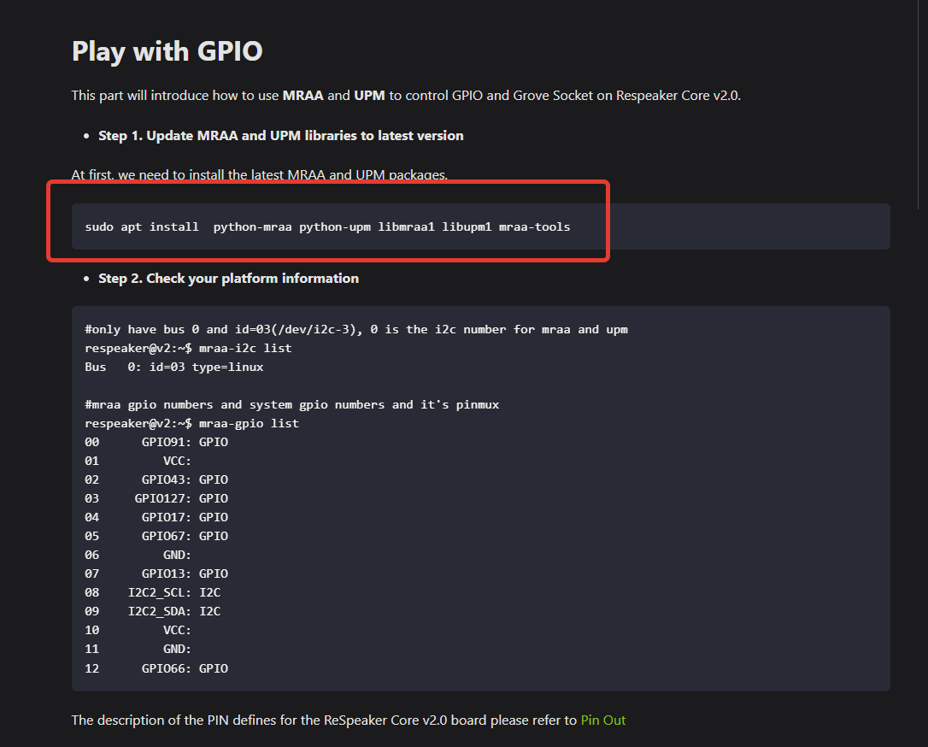This screenshot has height=747, width=928.
Task: Click the '09 I2C2_SDA: I2C' row
Action: point(153,611)
